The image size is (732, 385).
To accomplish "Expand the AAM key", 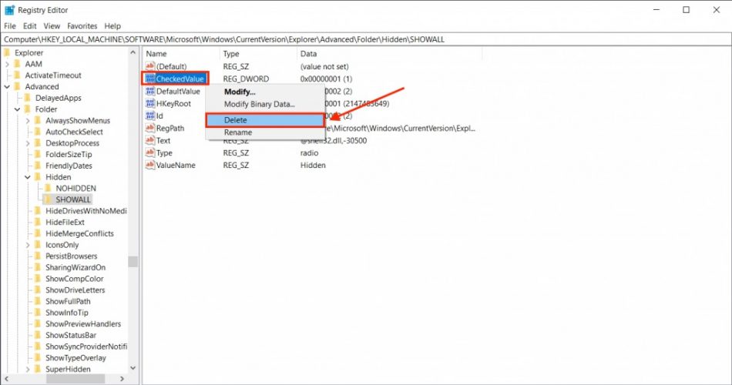I will (x=7, y=64).
